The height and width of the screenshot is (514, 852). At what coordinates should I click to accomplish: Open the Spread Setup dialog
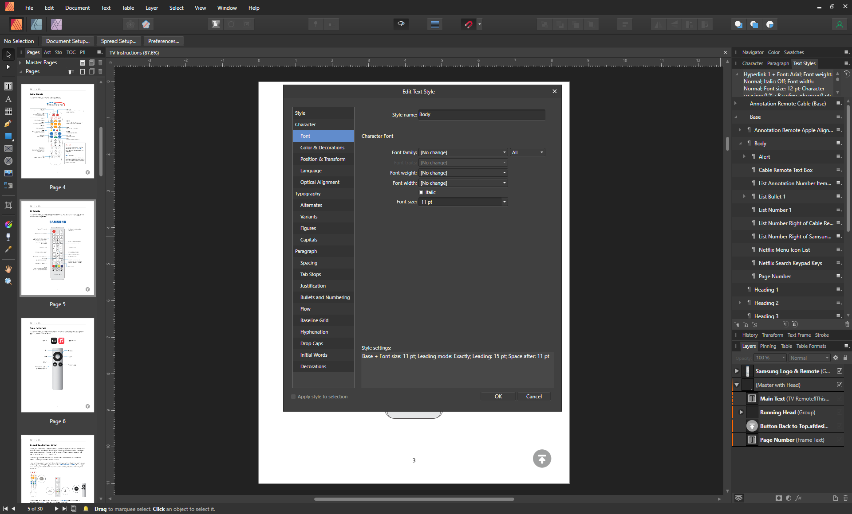[119, 41]
